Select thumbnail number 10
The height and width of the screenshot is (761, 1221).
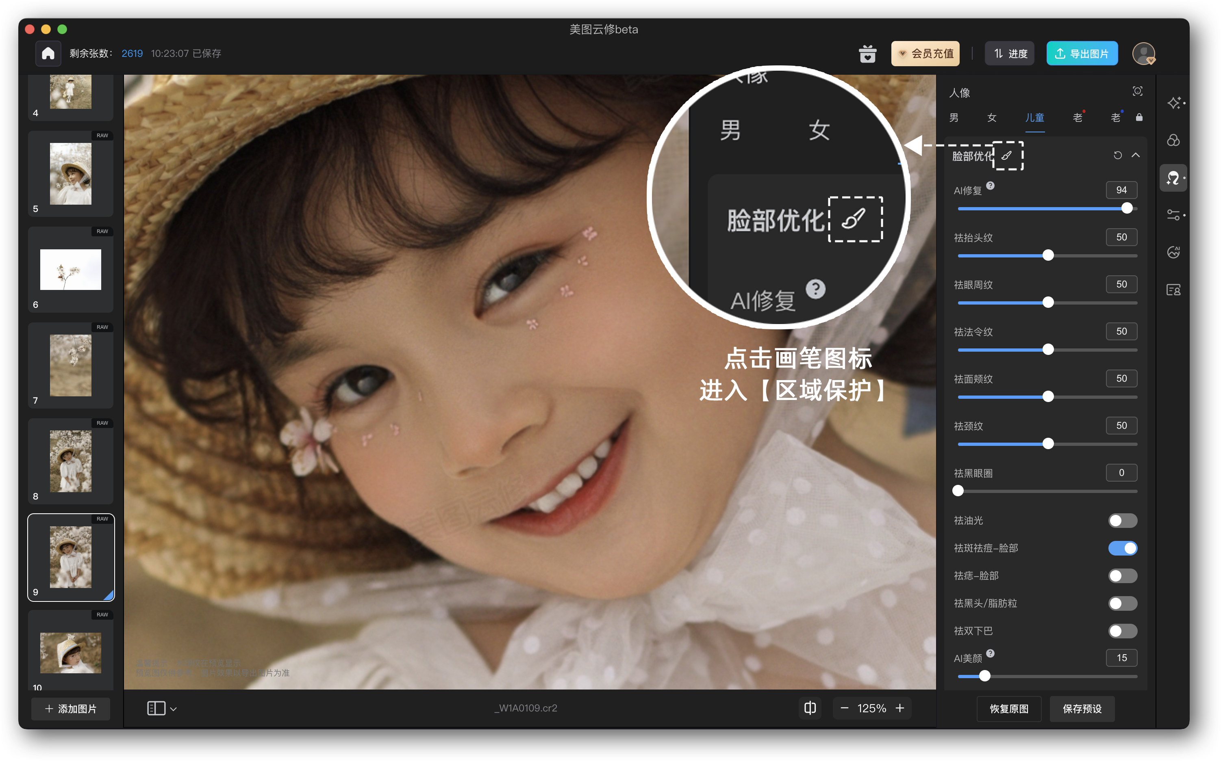click(70, 650)
